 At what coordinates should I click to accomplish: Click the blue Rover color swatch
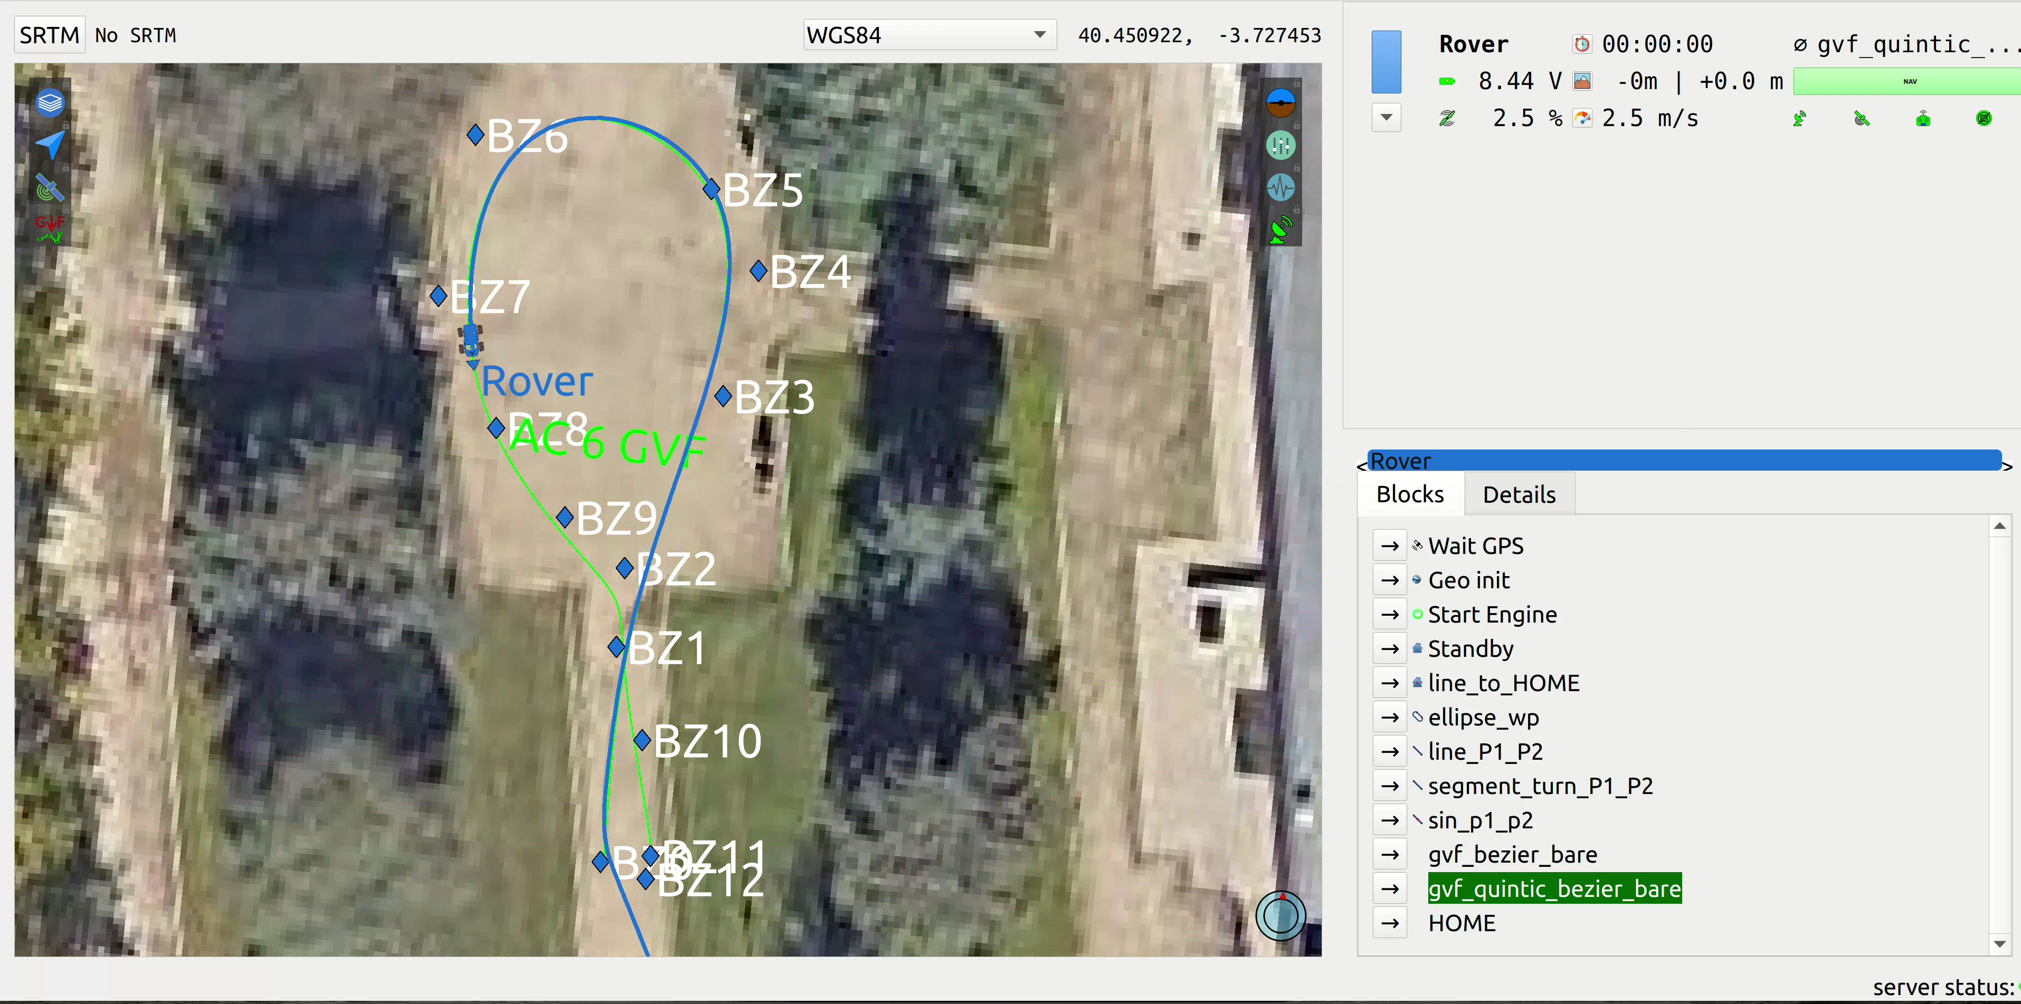pyautogui.click(x=1386, y=63)
